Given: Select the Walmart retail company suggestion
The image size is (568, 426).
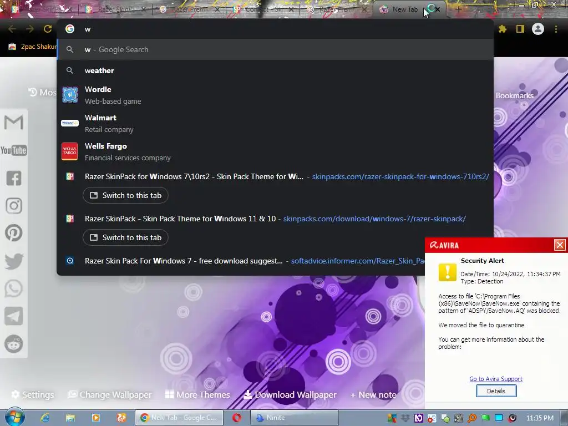Looking at the screenshot, I should click(x=275, y=123).
